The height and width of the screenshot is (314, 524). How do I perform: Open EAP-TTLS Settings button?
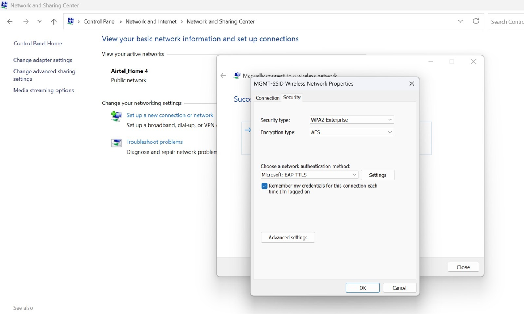[377, 175]
